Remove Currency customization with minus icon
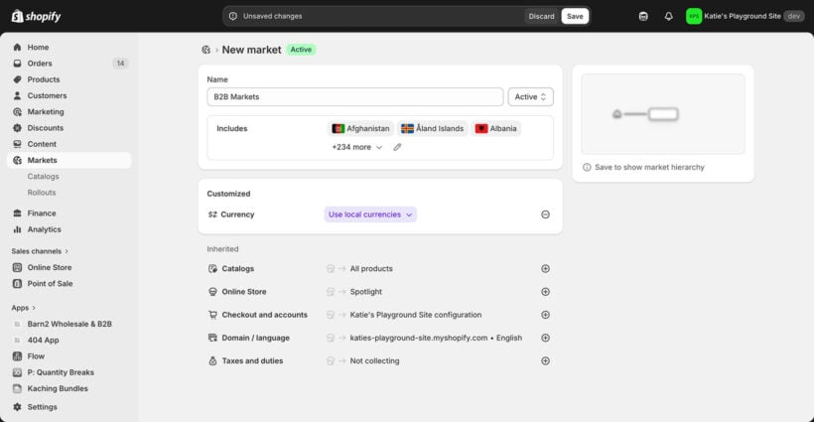The height and width of the screenshot is (422, 814). pos(545,214)
